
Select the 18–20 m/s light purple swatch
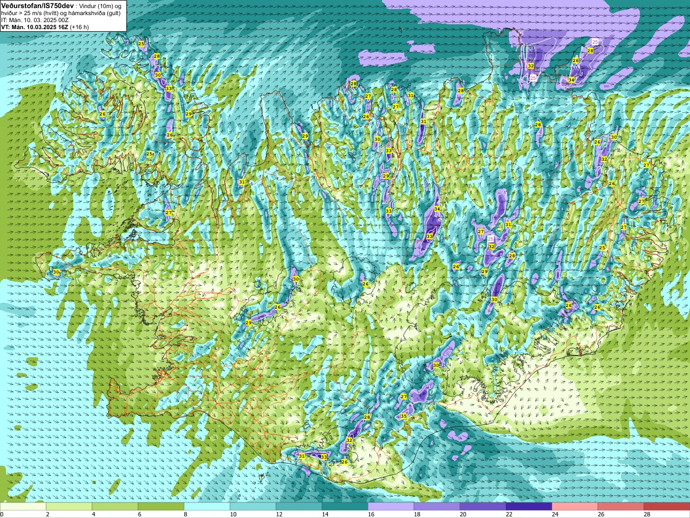(437, 506)
